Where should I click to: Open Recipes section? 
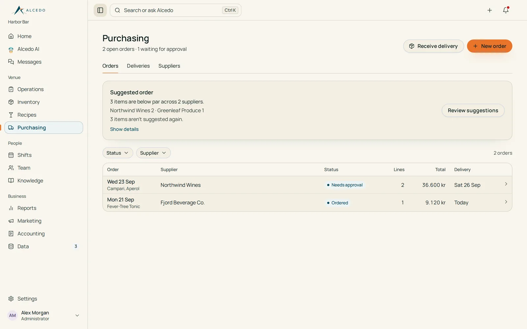pyautogui.click(x=43, y=115)
